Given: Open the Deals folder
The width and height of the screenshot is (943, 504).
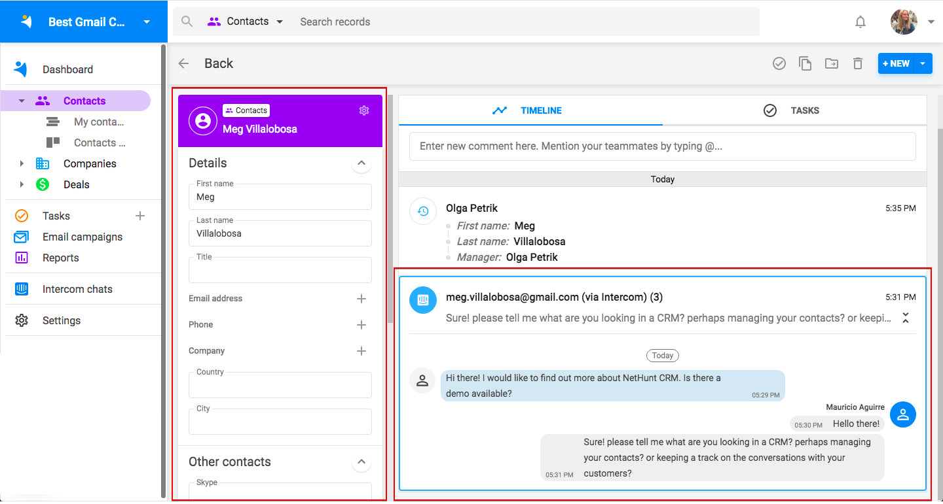Looking at the screenshot, I should click(76, 184).
